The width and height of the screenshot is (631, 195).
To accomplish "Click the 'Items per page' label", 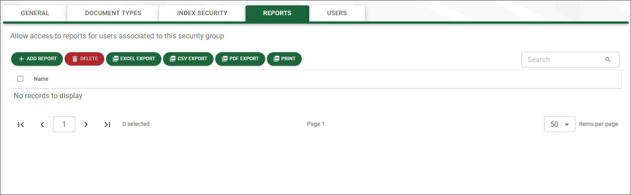I will point(598,124).
